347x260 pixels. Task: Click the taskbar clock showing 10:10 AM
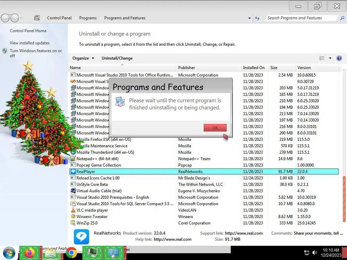click(x=331, y=253)
